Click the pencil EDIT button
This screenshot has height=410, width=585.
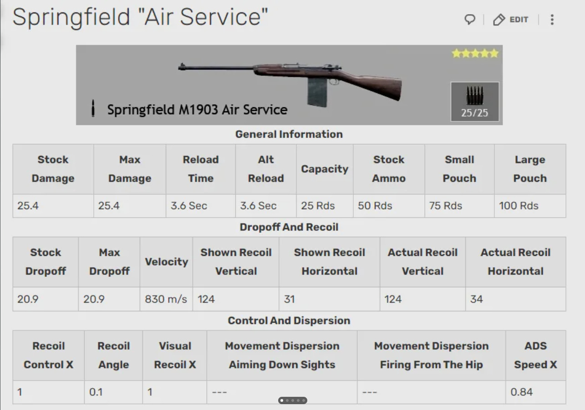point(511,20)
